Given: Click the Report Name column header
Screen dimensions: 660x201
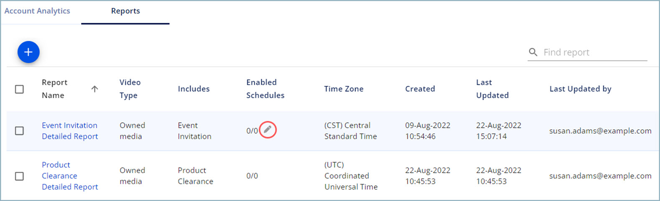Looking at the screenshot, I should (x=54, y=89).
